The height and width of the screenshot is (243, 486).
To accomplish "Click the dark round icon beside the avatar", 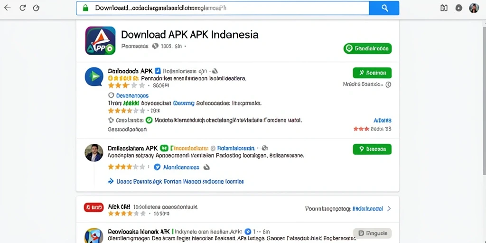I will click(459, 8).
